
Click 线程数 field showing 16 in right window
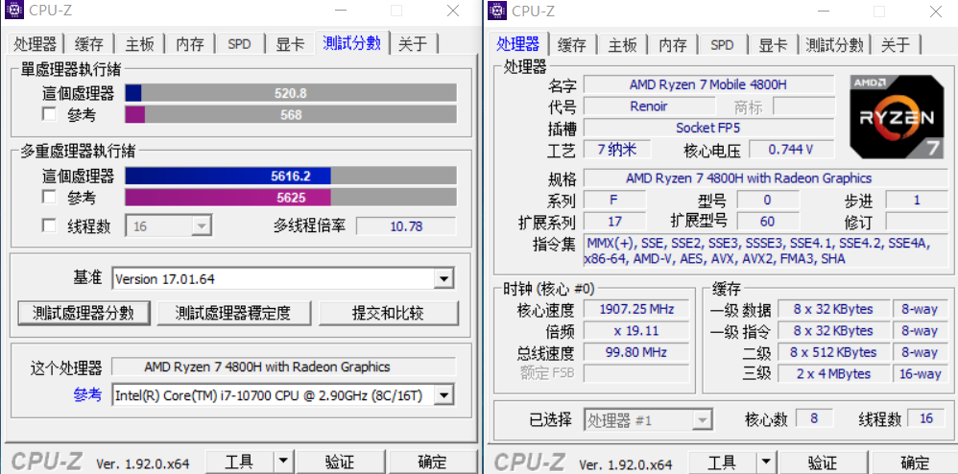926,418
